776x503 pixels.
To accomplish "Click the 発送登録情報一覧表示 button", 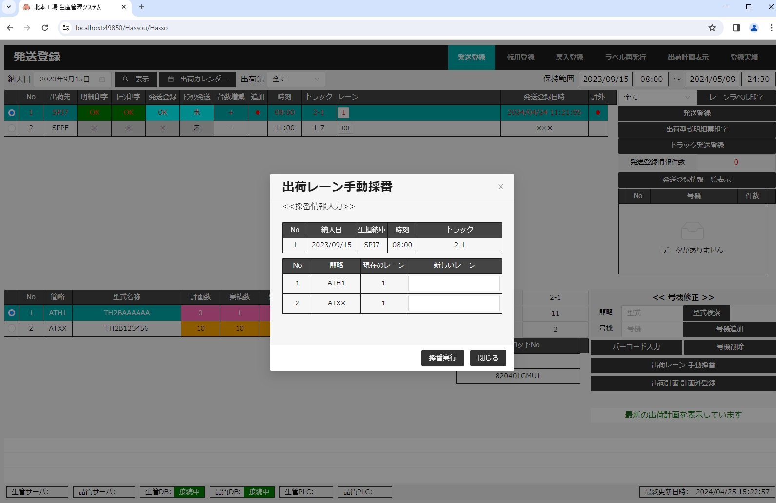I will (696, 180).
